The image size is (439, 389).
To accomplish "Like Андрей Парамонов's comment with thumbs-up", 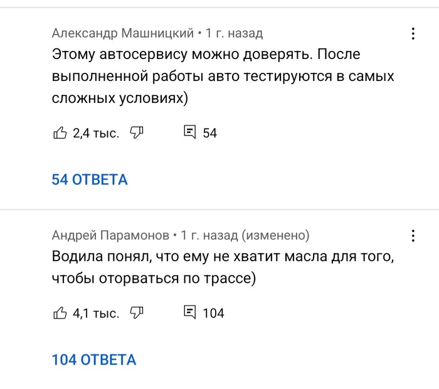I will 60,312.
